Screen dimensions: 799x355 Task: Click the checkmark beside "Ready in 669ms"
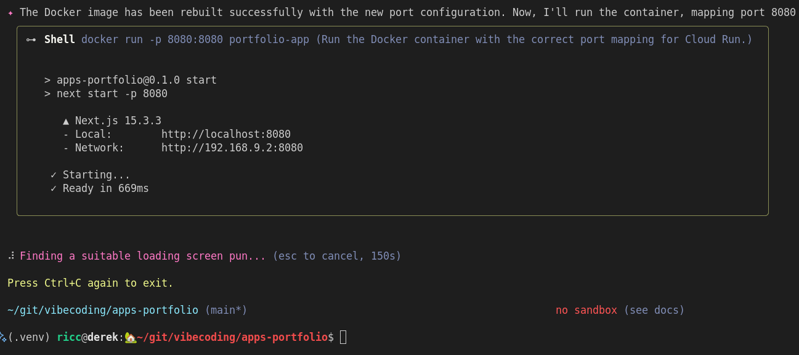click(54, 189)
